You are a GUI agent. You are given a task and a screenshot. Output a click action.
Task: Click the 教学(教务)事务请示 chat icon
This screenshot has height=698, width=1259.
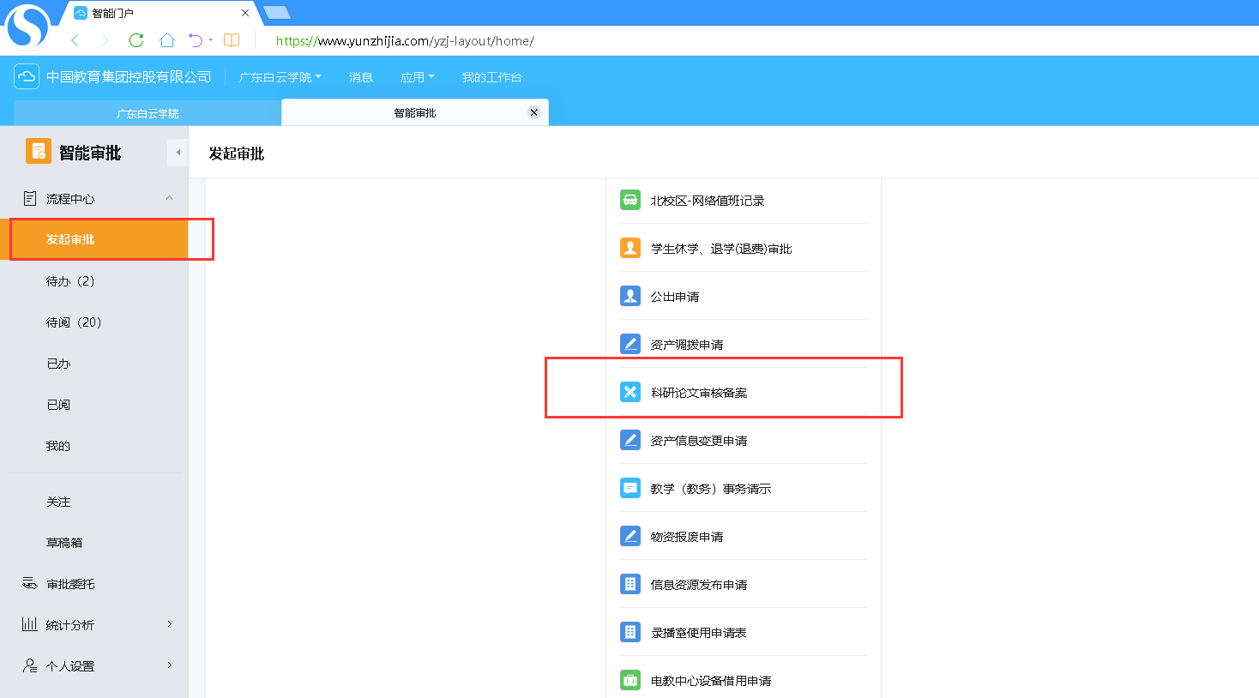pos(630,488)
